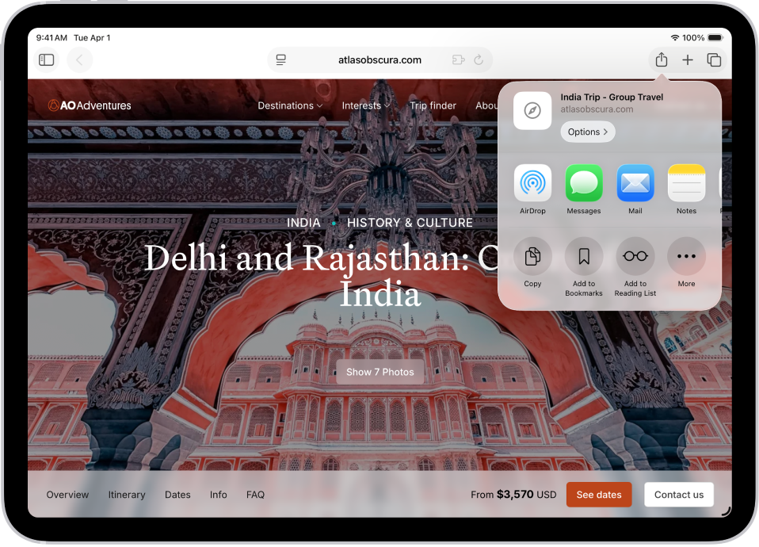Switch to the Itinerary tab

[127, 494]
